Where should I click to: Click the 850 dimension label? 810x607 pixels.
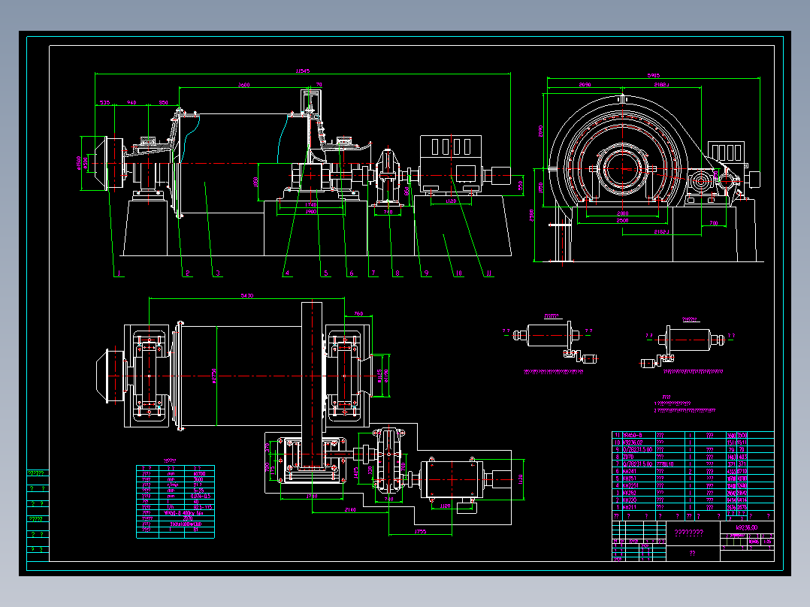tap(163, 103)
